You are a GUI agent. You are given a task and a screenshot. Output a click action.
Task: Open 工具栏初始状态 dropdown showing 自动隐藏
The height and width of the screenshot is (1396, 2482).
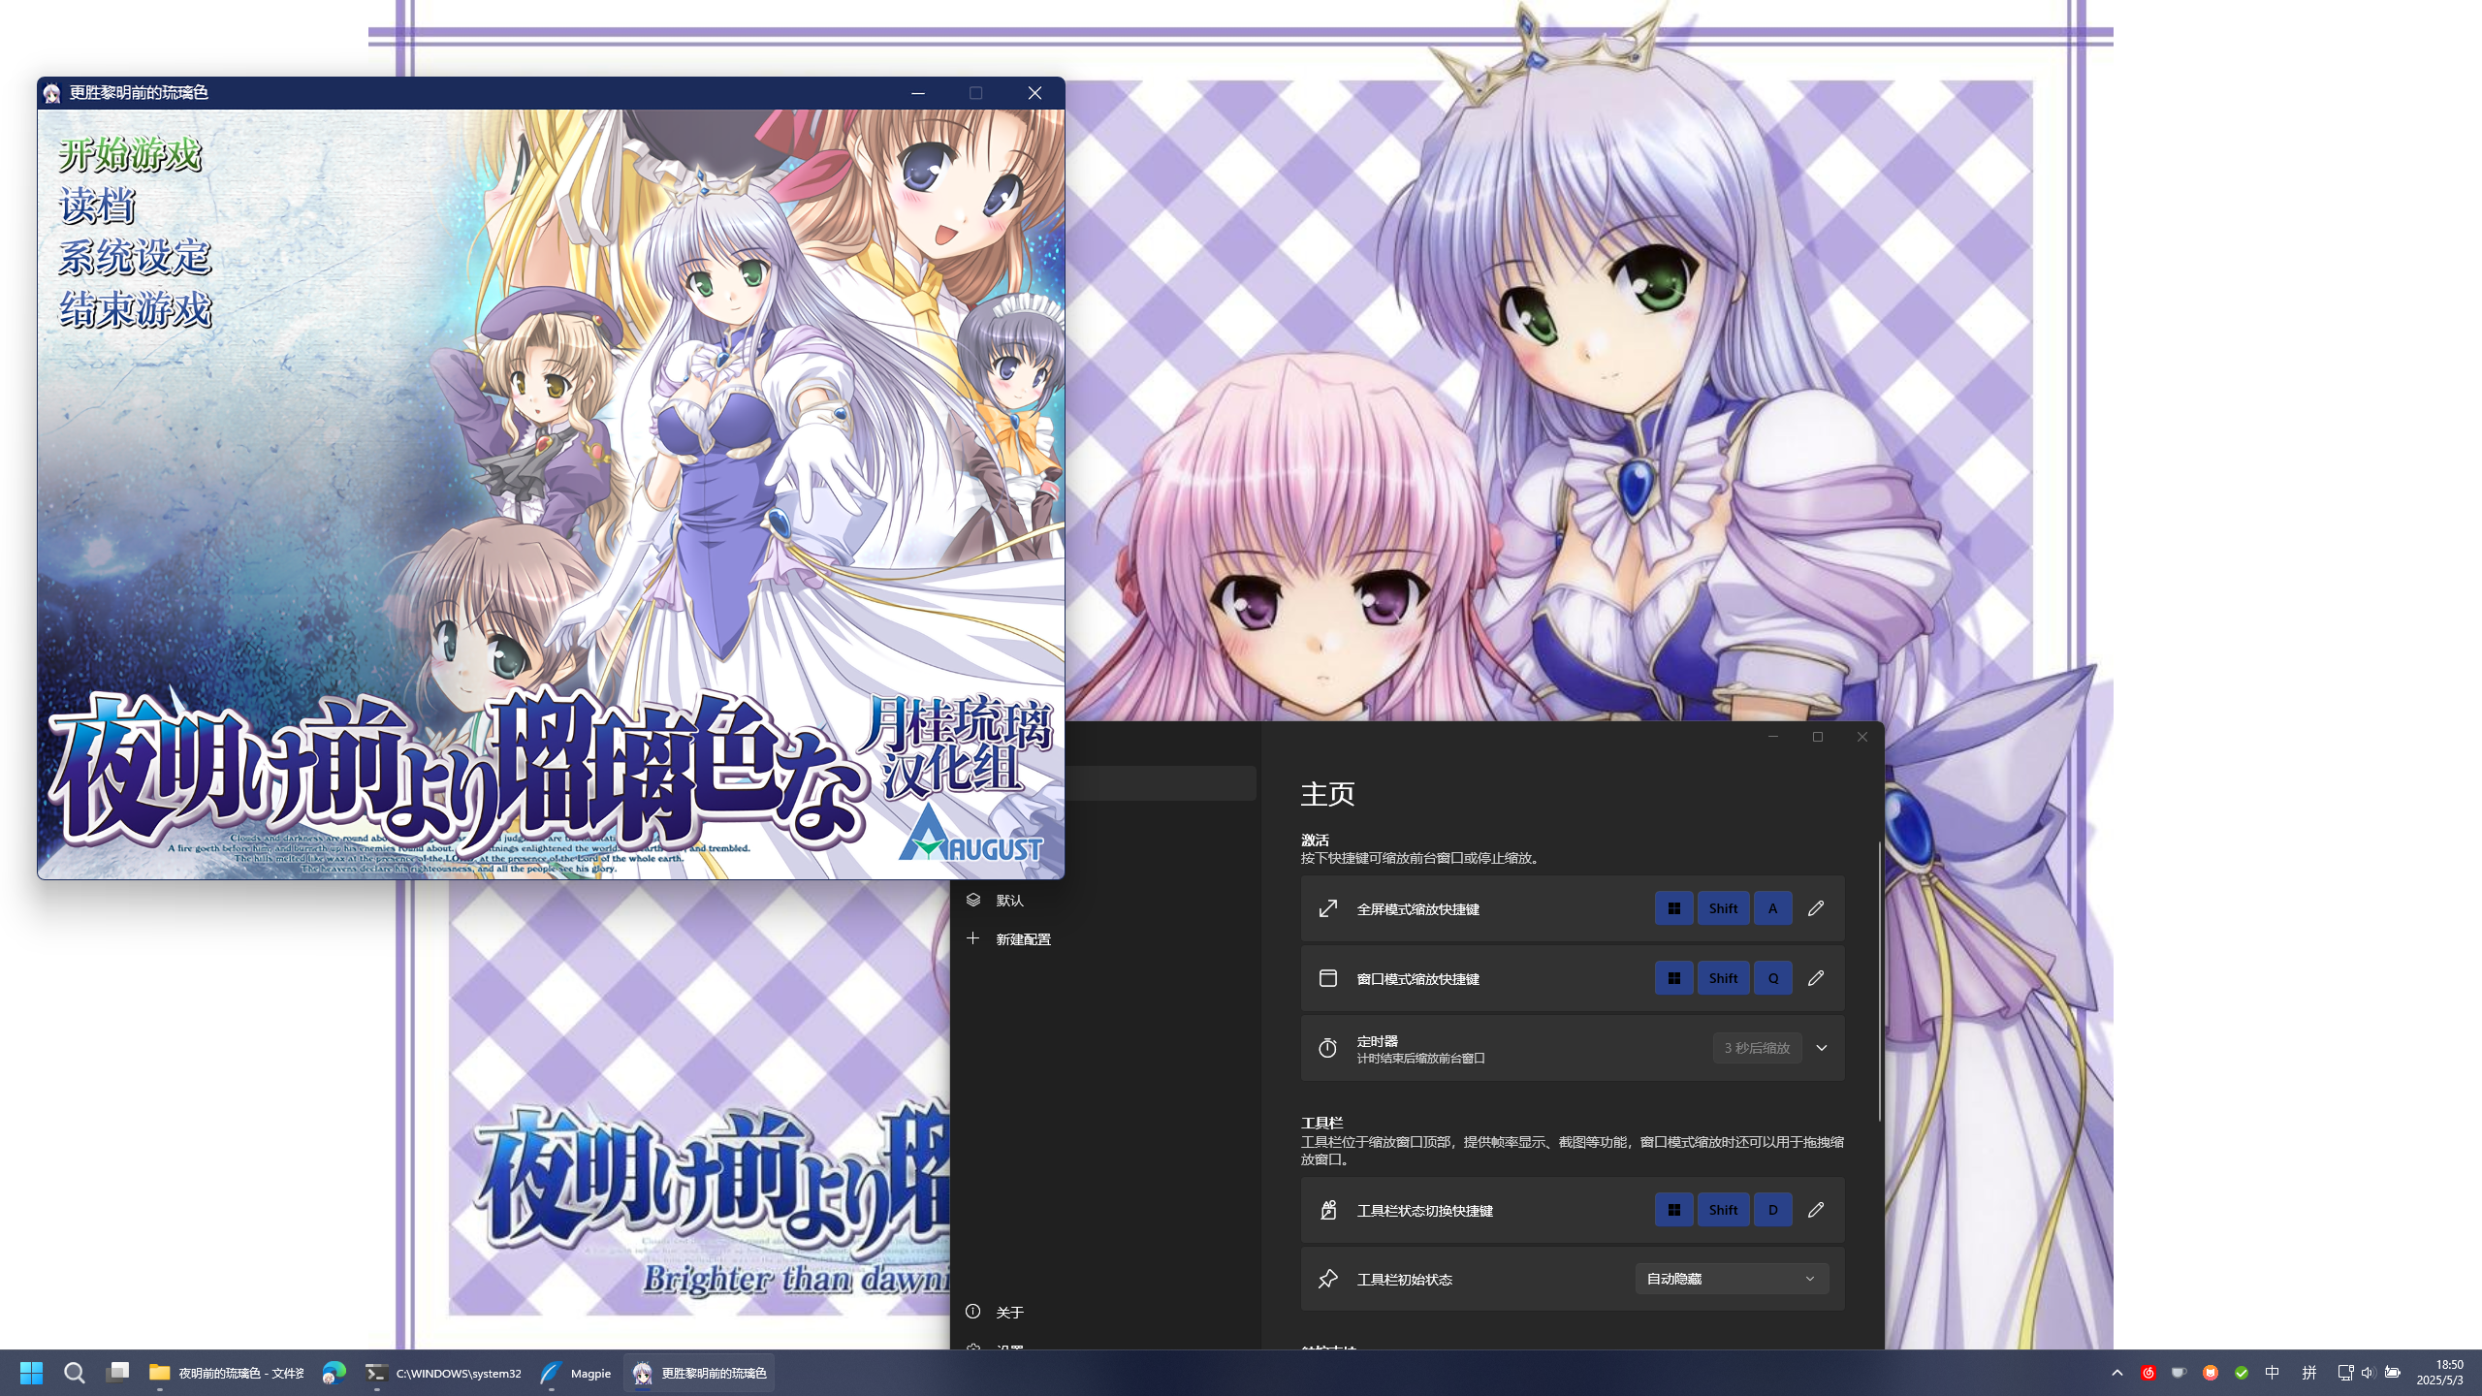1732,1279
